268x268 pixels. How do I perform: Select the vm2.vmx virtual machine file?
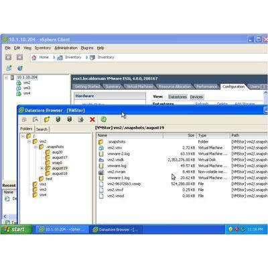tap(115, 148)
